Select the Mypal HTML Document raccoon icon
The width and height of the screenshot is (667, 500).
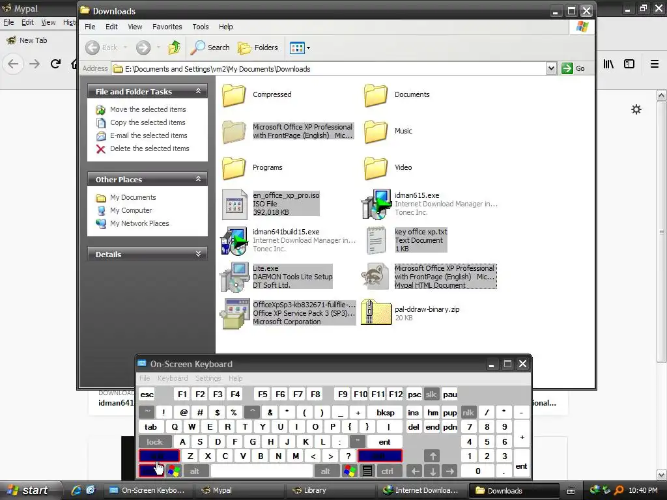tap(375, 277)
